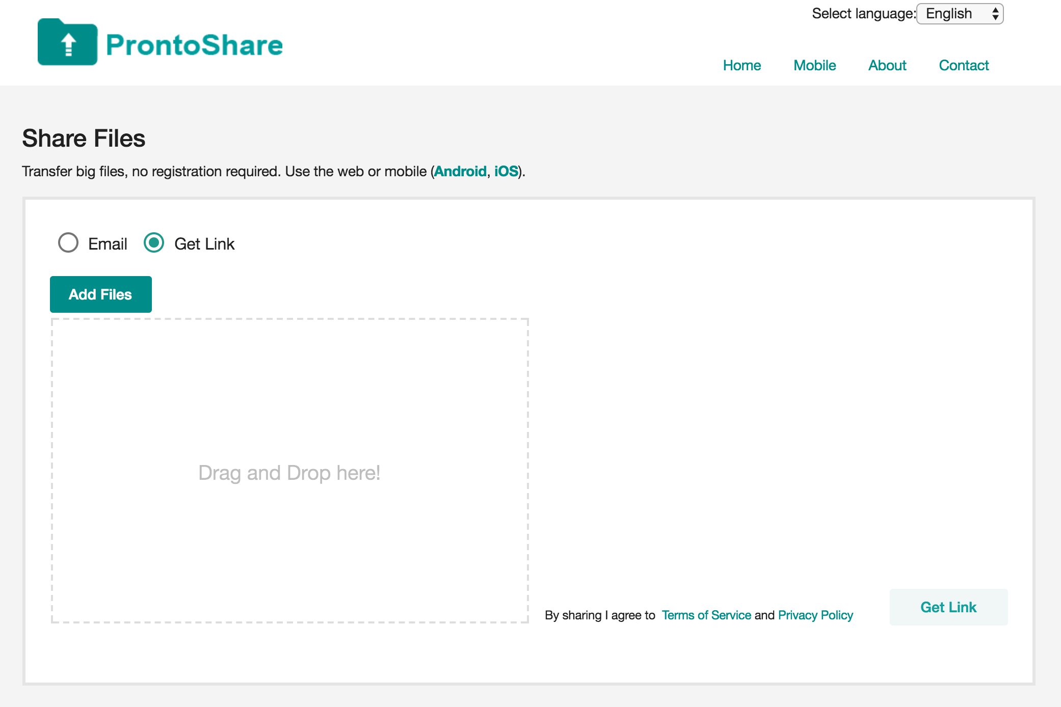The image size is (1061, 707).
Task: Choose English in the language selector
Action: [949, 13]
